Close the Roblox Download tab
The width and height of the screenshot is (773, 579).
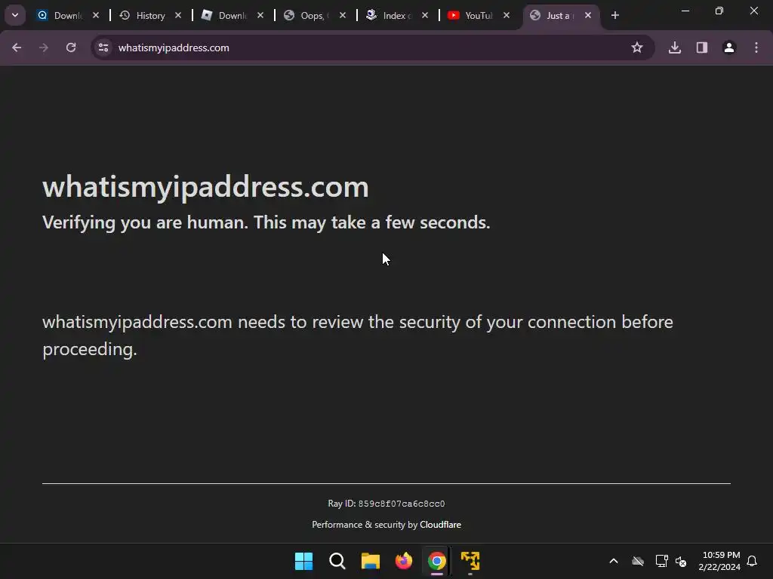260,16
